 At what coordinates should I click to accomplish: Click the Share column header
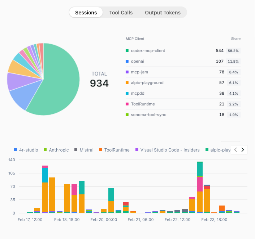coord(235,39)
